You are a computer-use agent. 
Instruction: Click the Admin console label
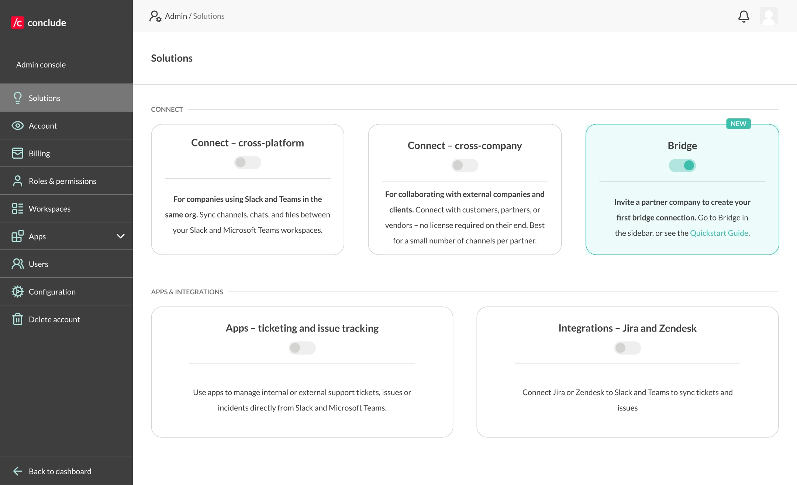click(x=41, y=65)
